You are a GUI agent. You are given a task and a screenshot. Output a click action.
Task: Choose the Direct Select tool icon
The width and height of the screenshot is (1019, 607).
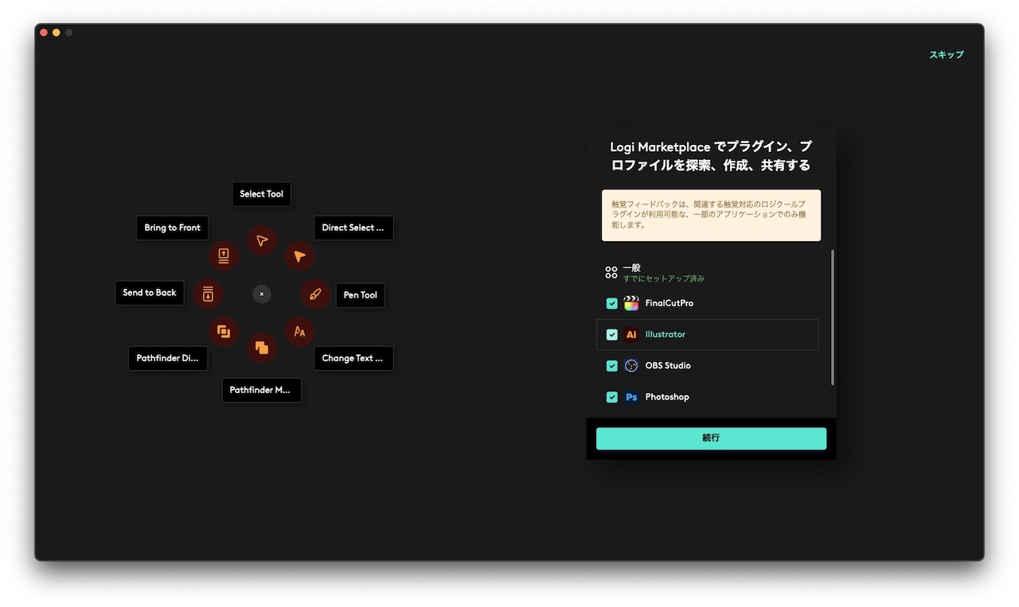pos(299,256)
